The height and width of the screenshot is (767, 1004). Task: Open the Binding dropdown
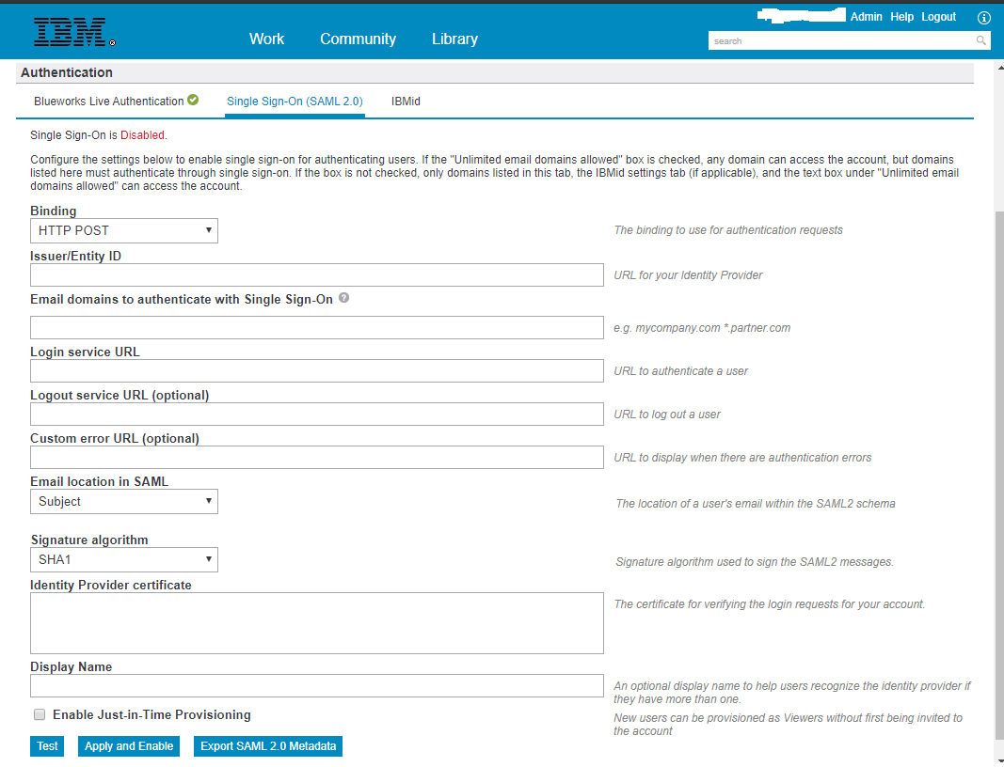(124, 231)
